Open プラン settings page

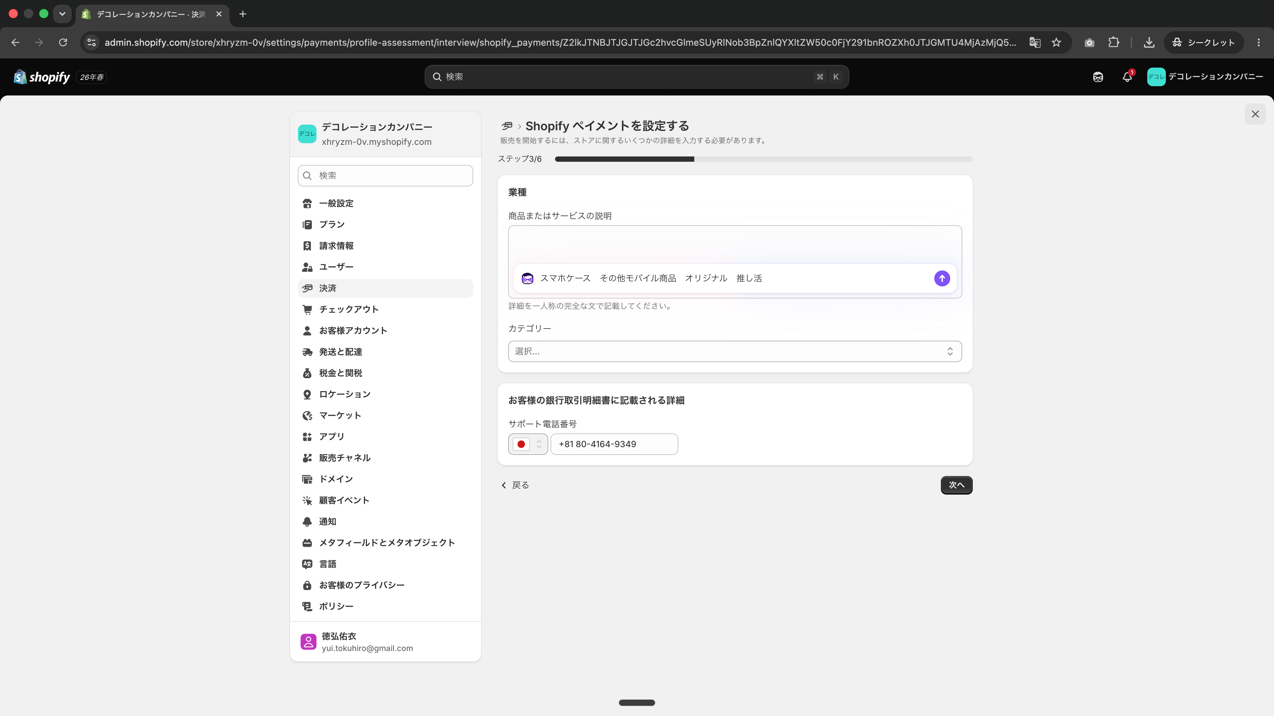(x=385, y=225)
